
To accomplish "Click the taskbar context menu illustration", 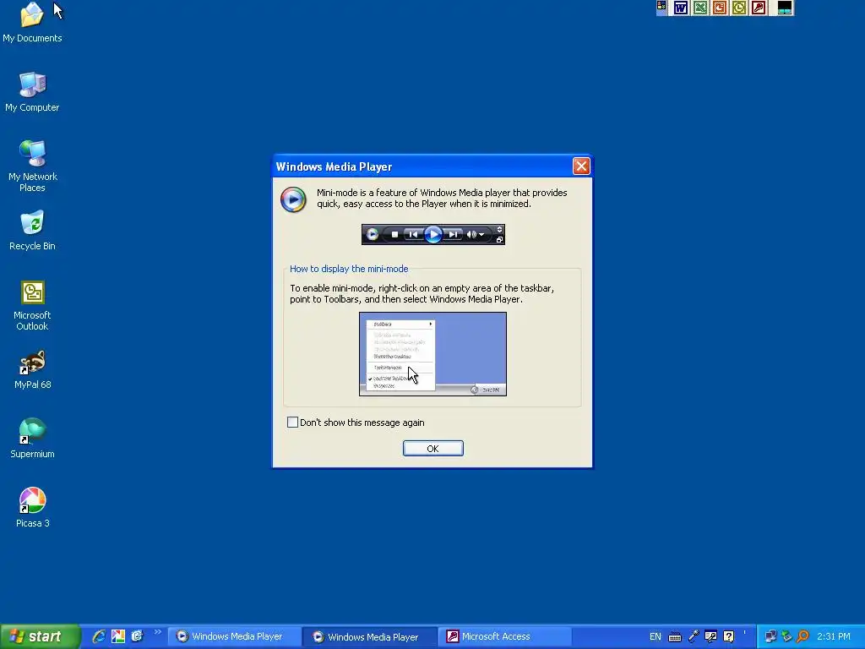I will pyautogui.click(x=433, y=354).
